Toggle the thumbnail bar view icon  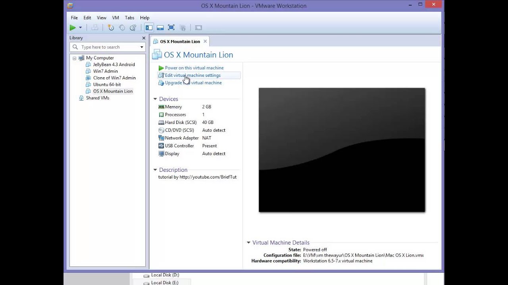pos(160,28)
